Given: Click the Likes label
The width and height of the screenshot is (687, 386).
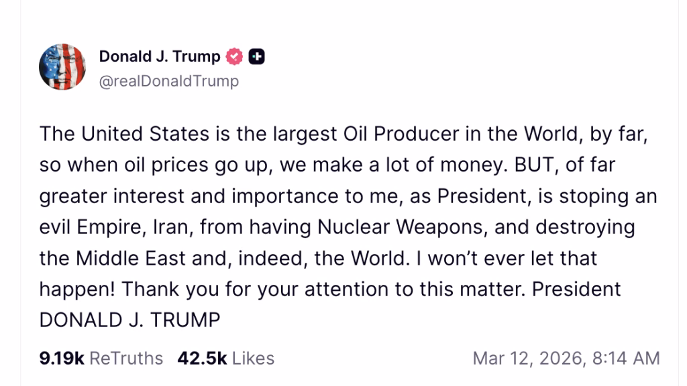Looking at the screenshot, I should point(253,358).
